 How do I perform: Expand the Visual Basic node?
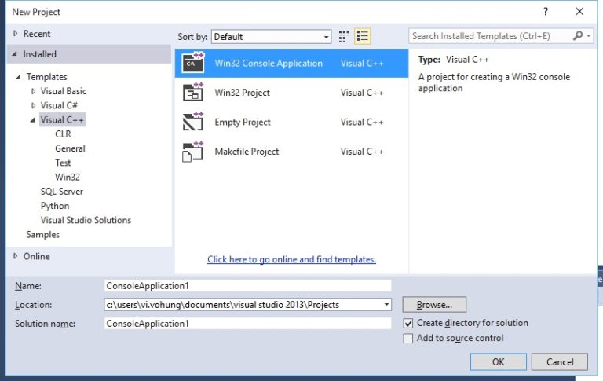33,91
